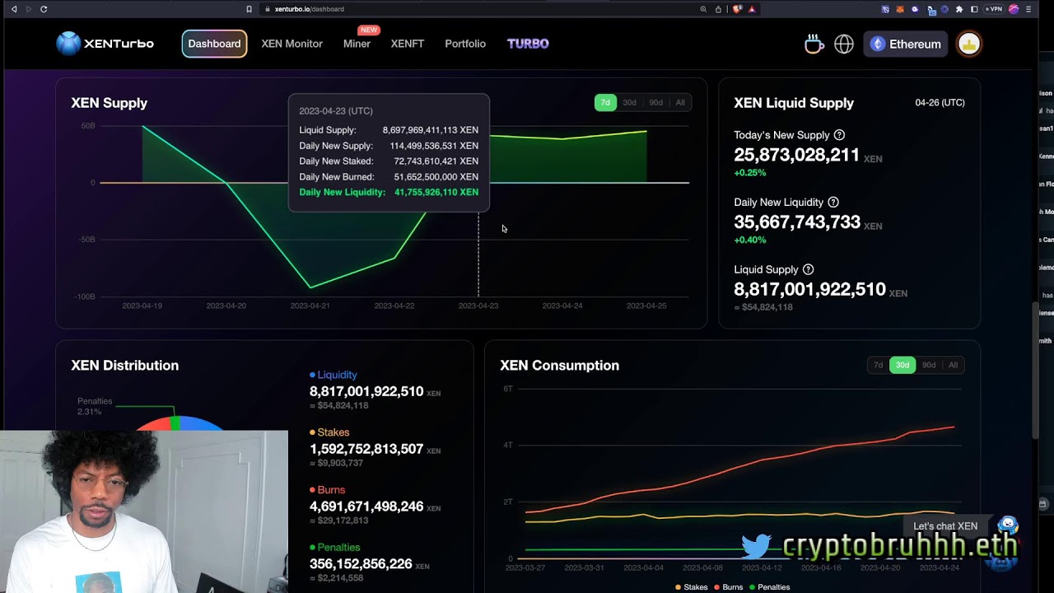Click the coffee cup donate icon

814,44
